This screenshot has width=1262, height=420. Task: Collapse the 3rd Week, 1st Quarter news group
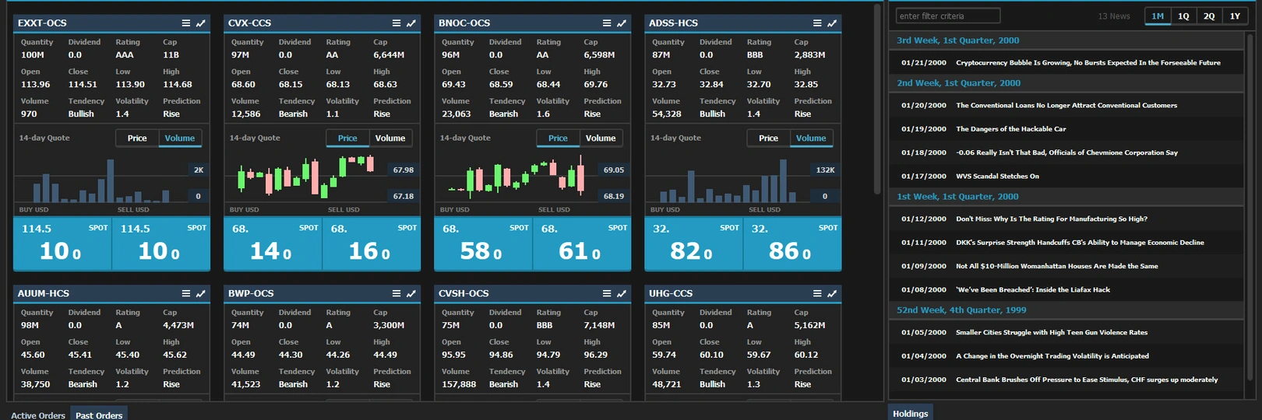tap(957, 40)
